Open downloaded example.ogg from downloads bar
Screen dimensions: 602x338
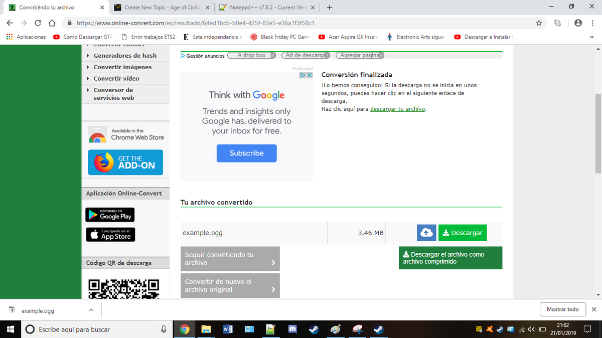38,311
